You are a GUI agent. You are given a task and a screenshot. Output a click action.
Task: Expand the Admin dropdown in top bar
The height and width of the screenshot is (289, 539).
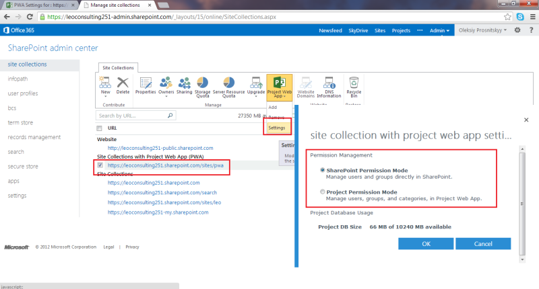click(x=439, y=30)
